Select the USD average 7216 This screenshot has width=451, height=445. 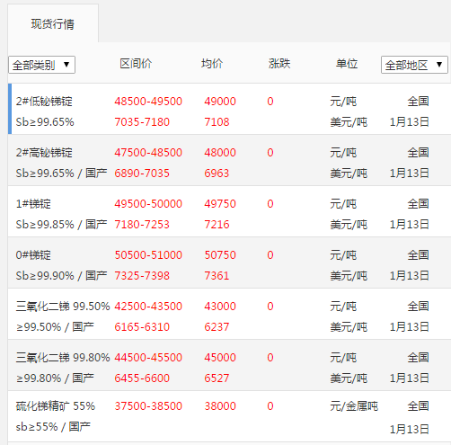(217, 225)
